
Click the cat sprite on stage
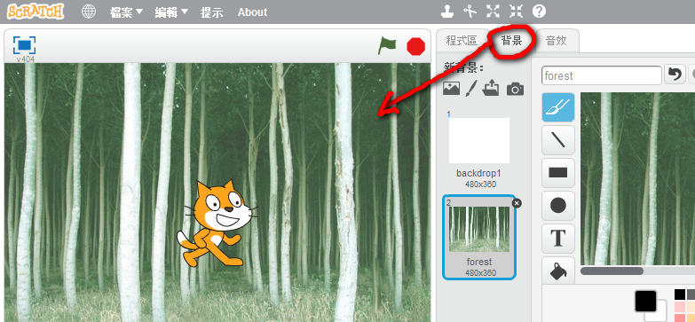pos(217,224)
